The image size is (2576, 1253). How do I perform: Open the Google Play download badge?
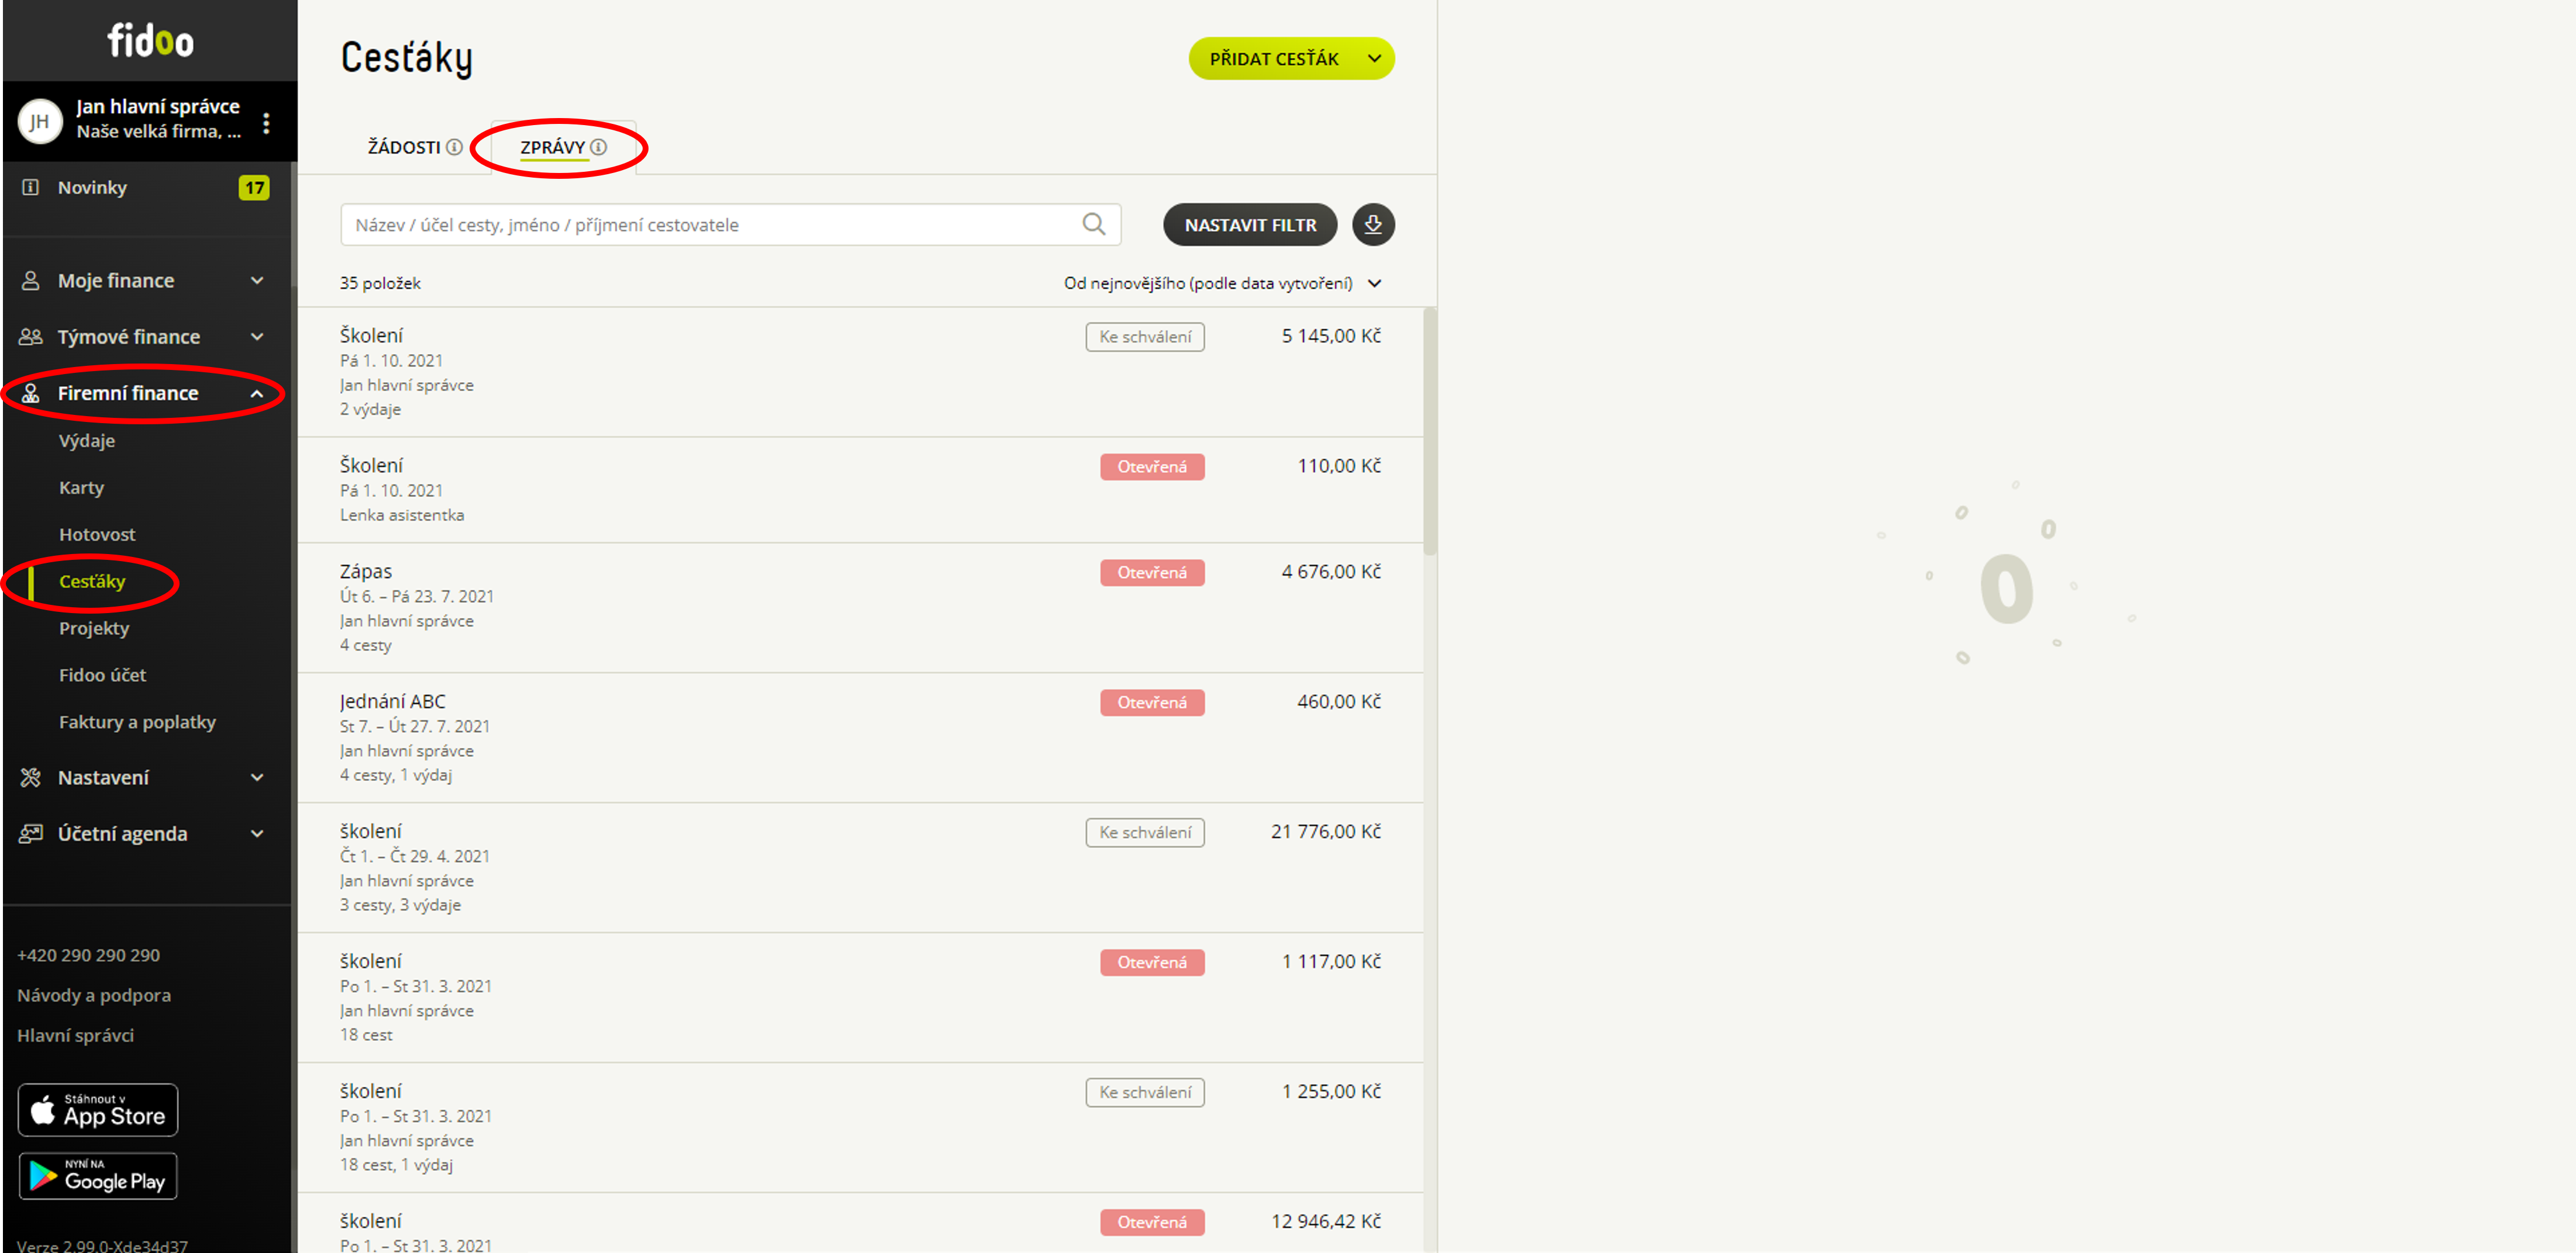click(98, 1176)
